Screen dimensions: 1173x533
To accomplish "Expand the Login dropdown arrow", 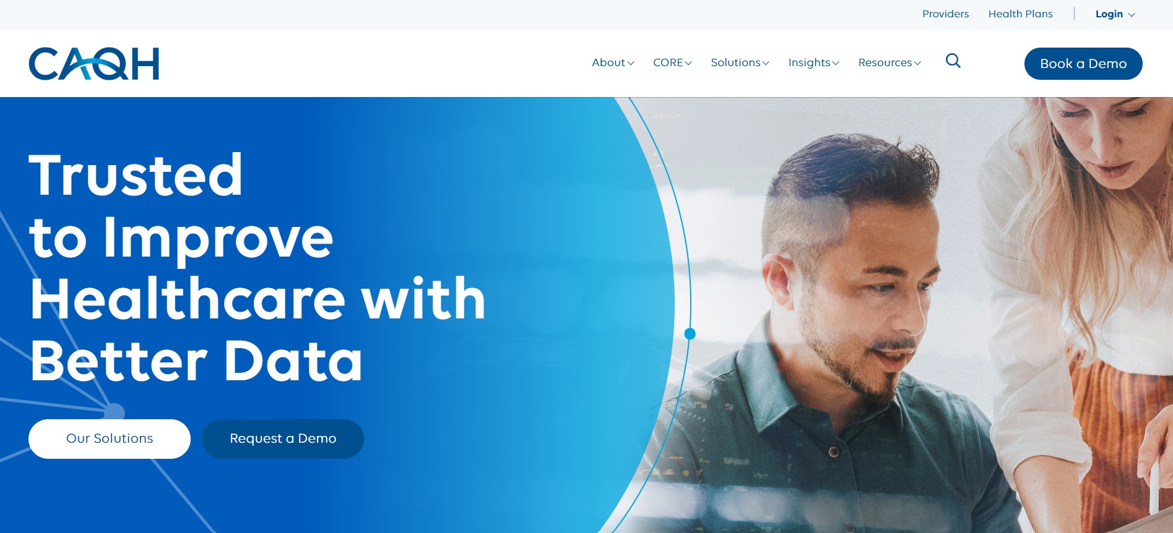I will pyautogui.click(x=1132, y=15).
